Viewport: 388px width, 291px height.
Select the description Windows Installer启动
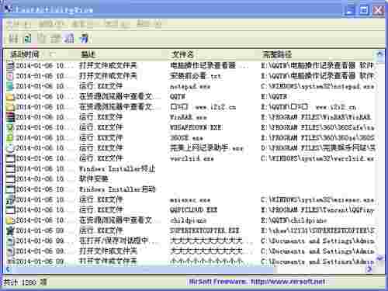[117, 189]
